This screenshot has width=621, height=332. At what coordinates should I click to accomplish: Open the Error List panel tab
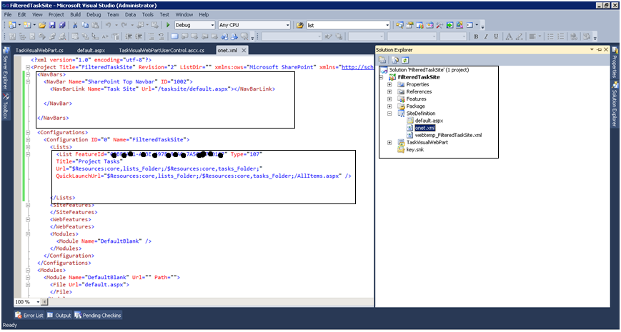point(29,316)
